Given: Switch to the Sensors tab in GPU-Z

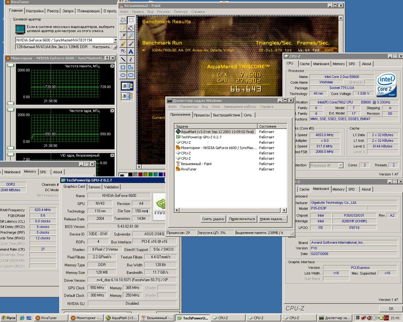Looking at the screenshot, I should tap(94, 187).
